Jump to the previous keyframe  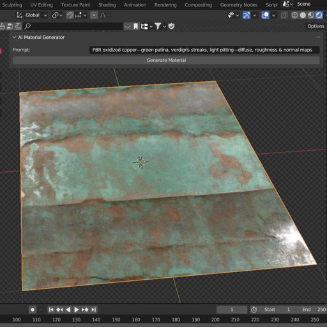click(59, 310)
